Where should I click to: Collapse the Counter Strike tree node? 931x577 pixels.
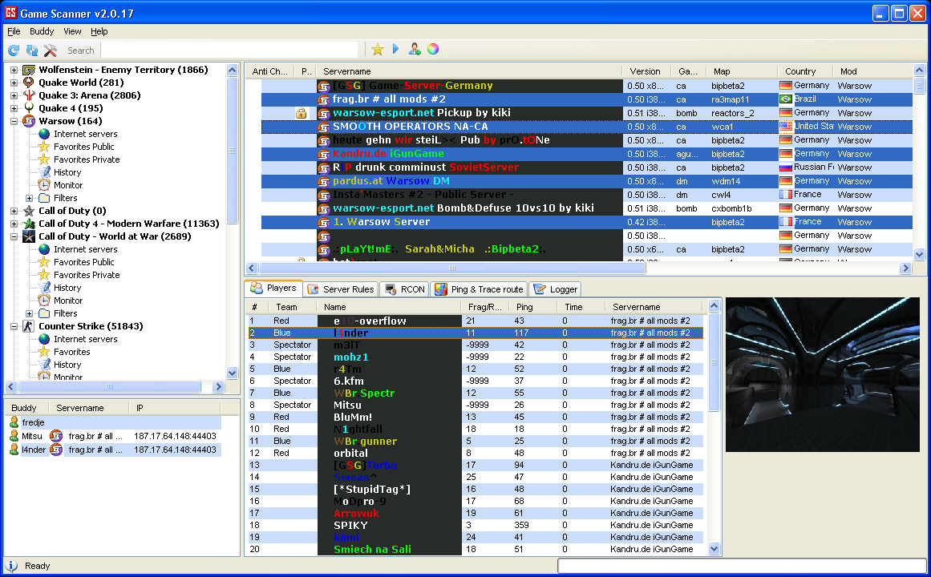[x=14, y=326]
